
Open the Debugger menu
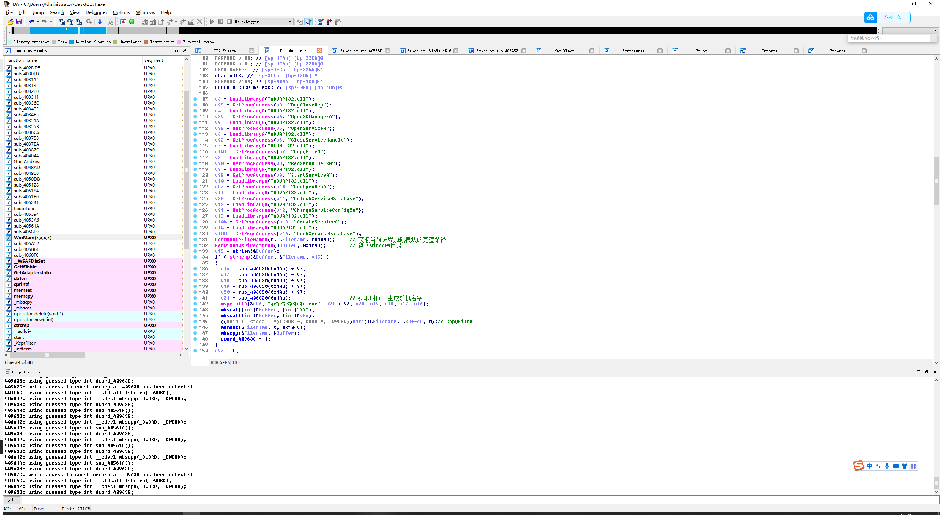coord(96,12)
